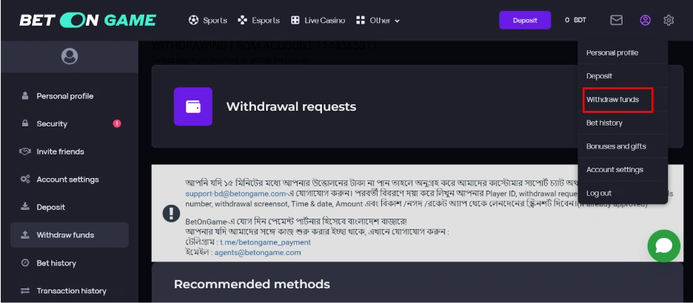Click the green live chat bubble
This screenshot has width=693, height=303.
point(663,246)
